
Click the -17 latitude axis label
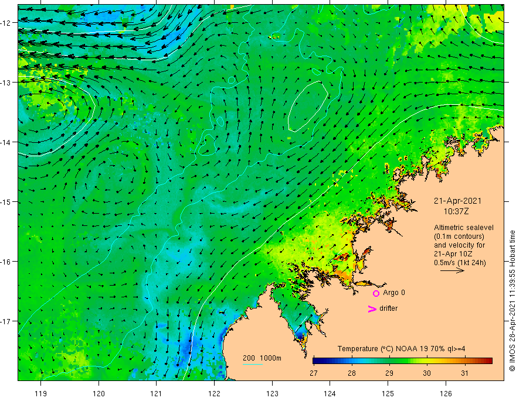[6, 321]
